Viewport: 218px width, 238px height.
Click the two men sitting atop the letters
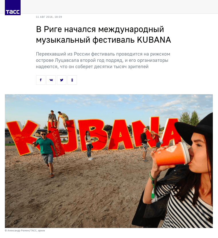tap(58, 119)
